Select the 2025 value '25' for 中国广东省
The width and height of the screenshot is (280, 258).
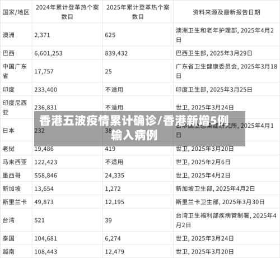(108, 71)
